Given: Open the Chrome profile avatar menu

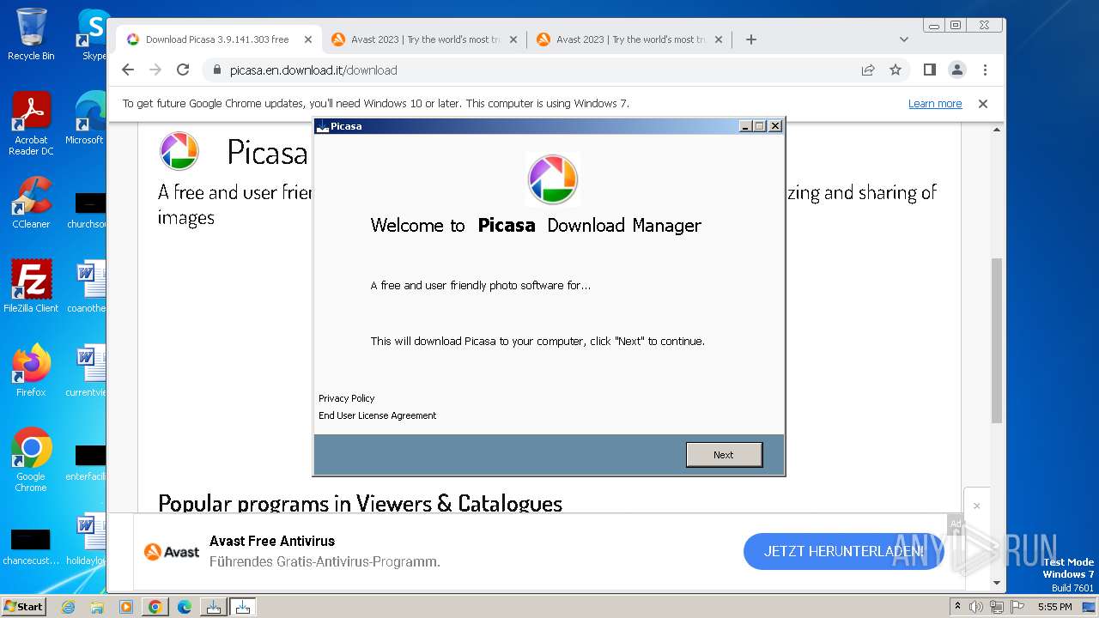Looking at the screenshot, I should coord(957,70).
